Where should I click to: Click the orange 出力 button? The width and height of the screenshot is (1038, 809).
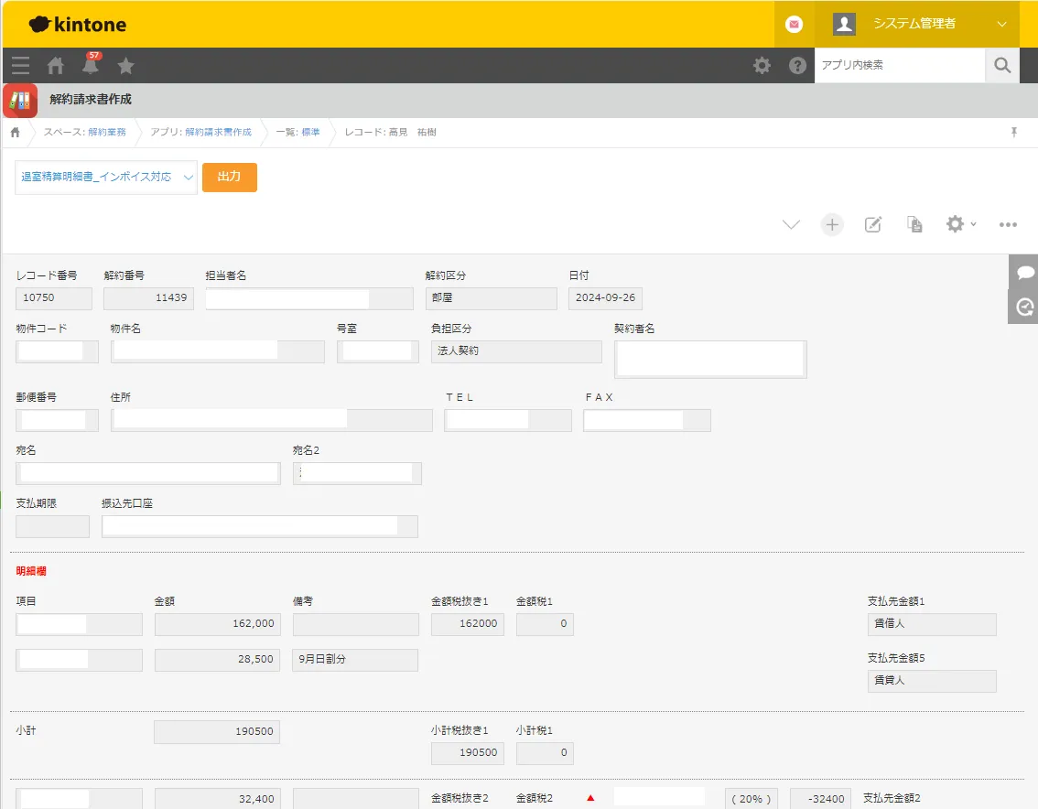pos(229,177)
